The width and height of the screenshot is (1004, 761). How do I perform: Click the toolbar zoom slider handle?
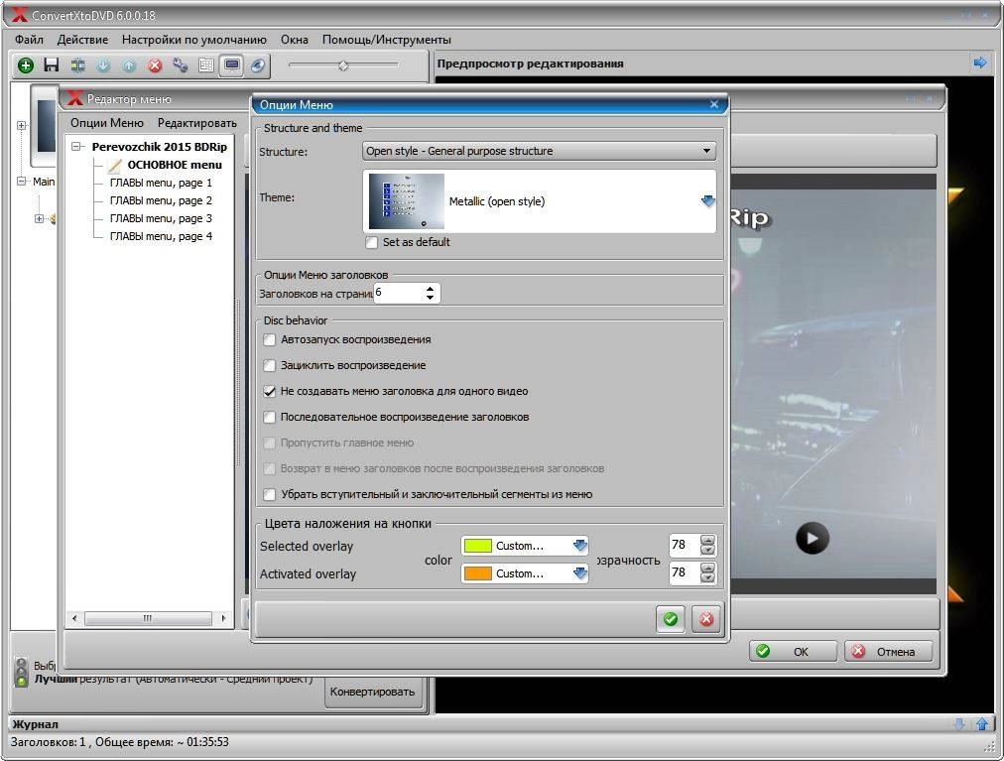343,65
